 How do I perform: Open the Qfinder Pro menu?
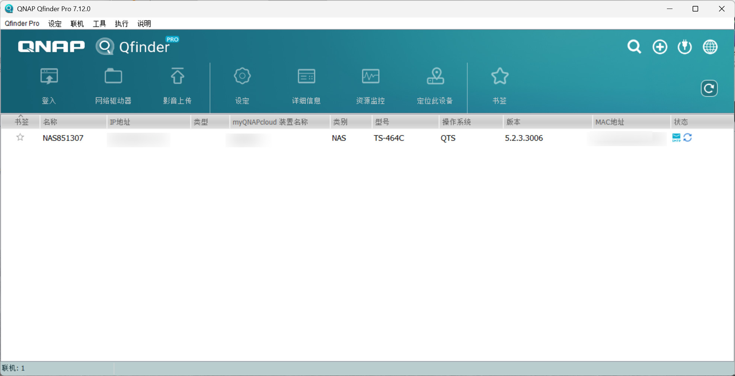tap(22, 23)
